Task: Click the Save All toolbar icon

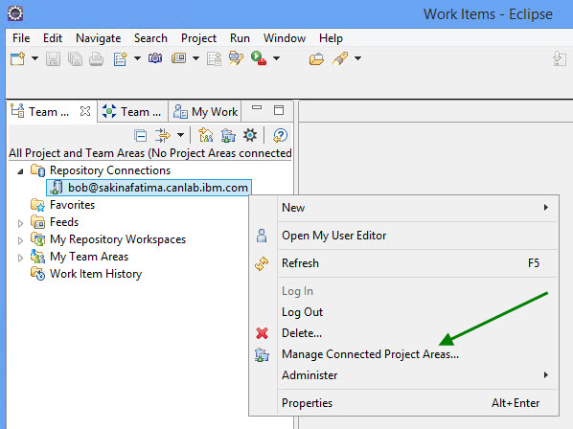Action: [75, 58]
